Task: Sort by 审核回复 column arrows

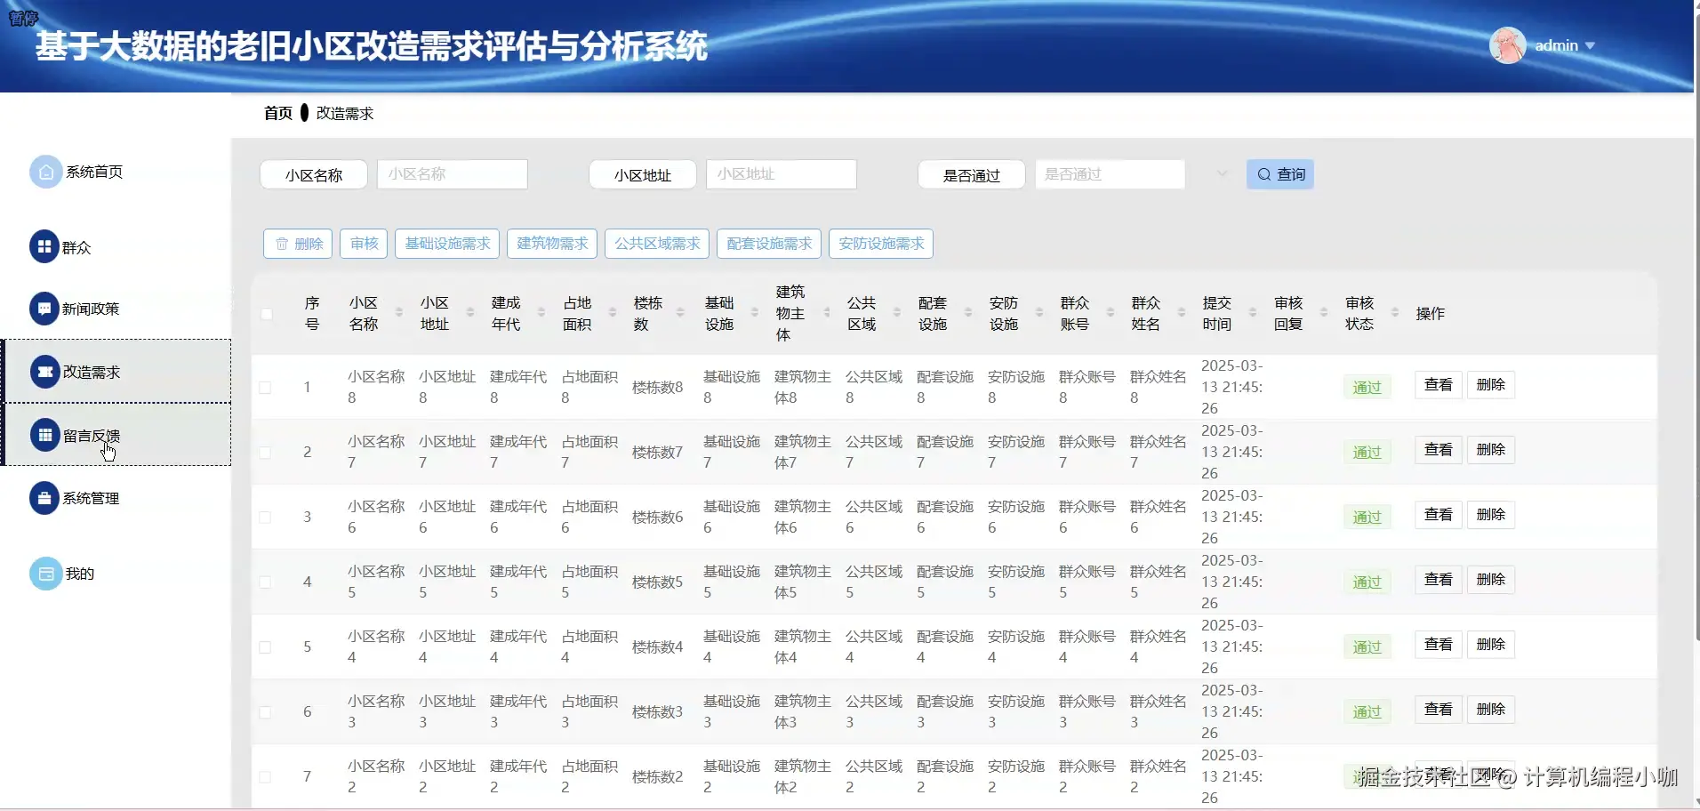Action: point(1324,313)
